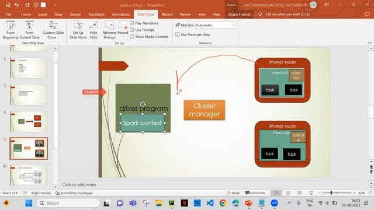Select slide 2 thumbnail
374x210 pixels.
[x=29, y=68]
